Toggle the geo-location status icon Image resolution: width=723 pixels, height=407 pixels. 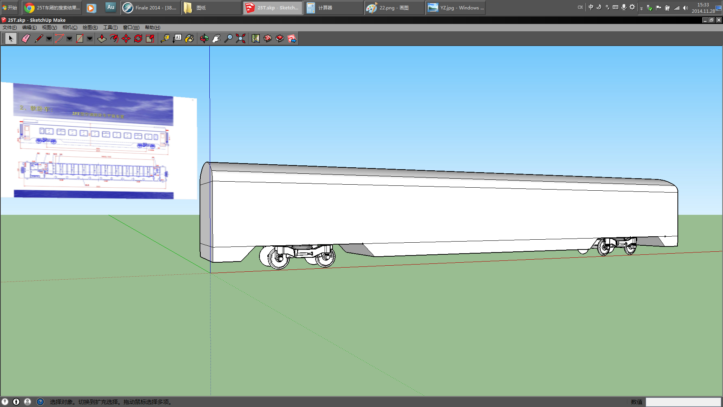(x=5, y=402)
